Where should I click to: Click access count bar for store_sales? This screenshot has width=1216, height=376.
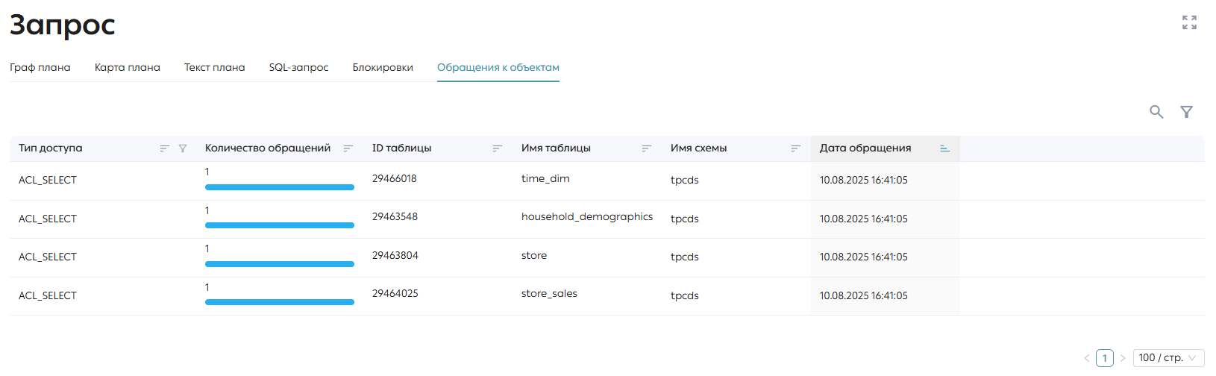click(x=280, y=302)
